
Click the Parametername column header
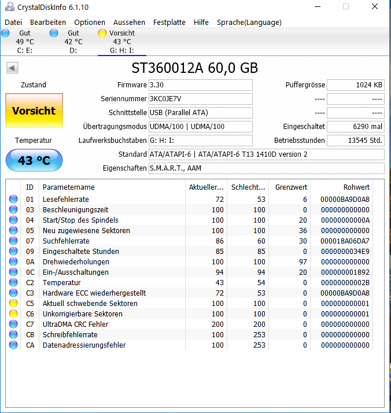112,187
